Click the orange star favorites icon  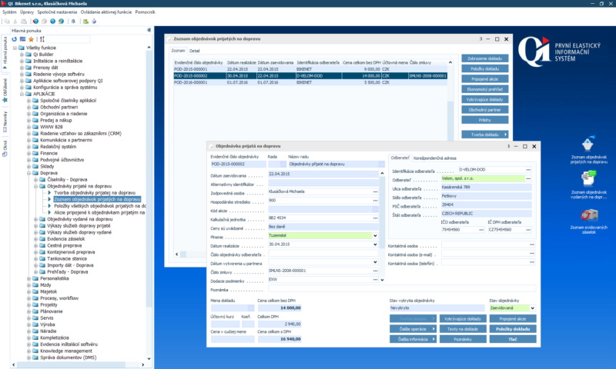tap(31, 39)
